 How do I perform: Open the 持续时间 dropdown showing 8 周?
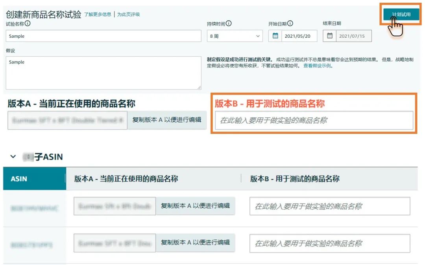(235, 36)
